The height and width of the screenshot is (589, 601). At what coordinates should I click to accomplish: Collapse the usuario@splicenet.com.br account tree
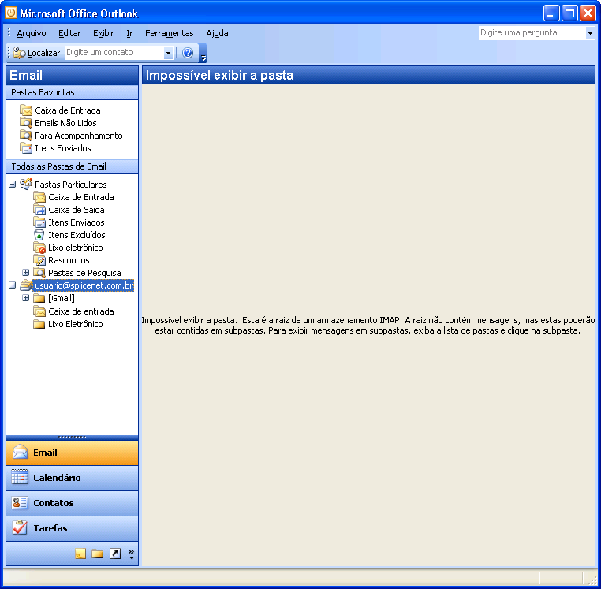click(x=13, y=285)
